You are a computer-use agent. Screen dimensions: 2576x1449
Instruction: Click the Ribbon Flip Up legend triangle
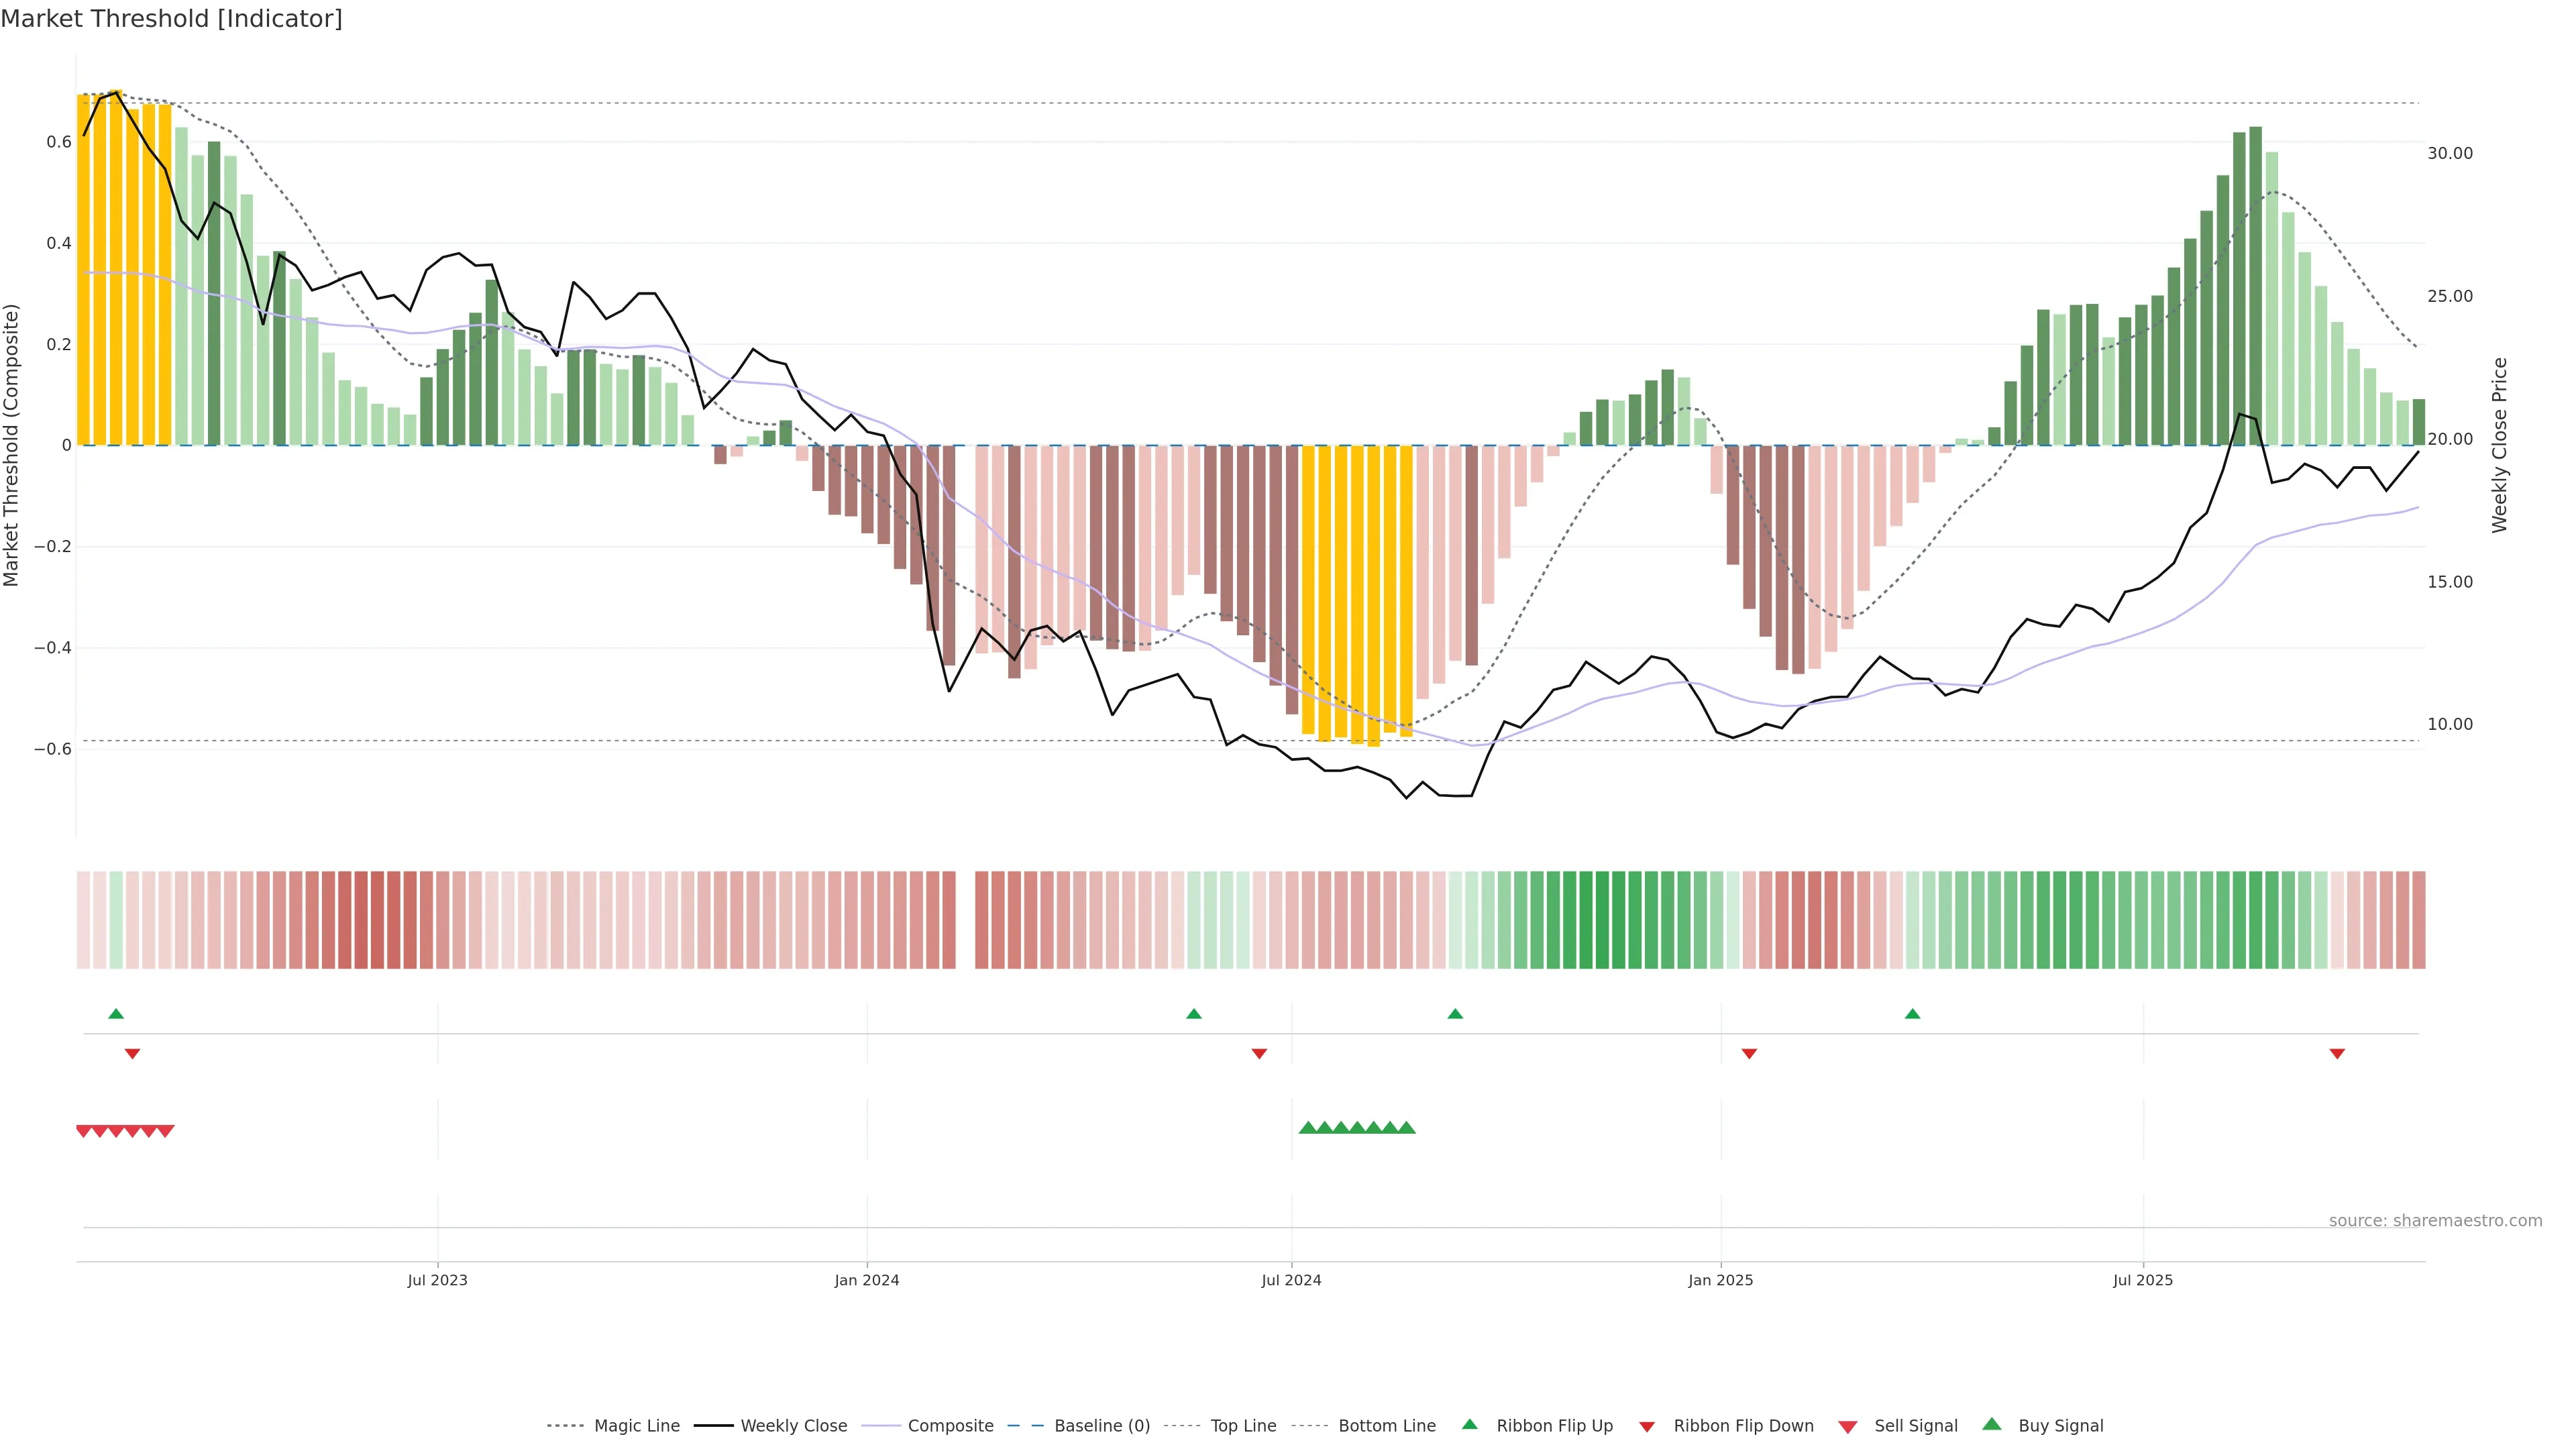pyautogui.click(x=1469, y=1424)
